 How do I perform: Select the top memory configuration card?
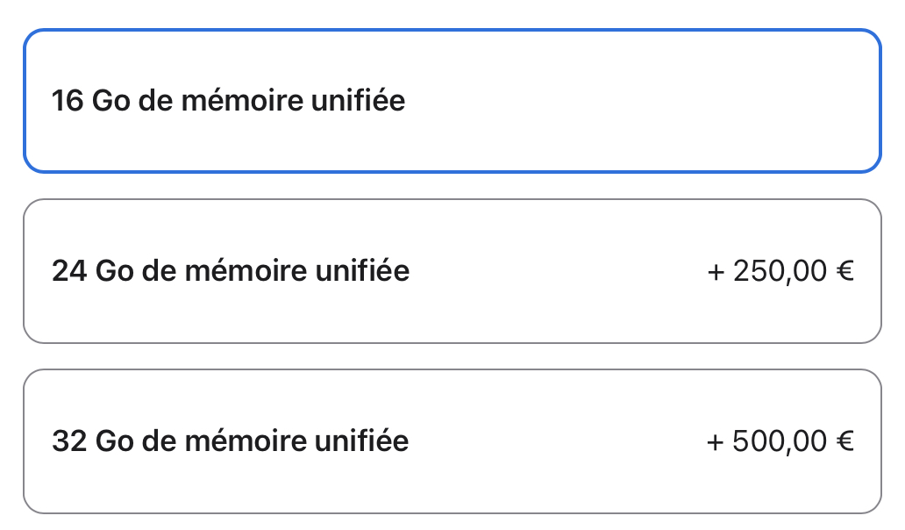(x=452, y=101)
